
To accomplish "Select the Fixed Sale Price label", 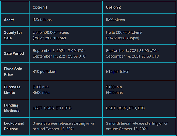I will point(13,72).
